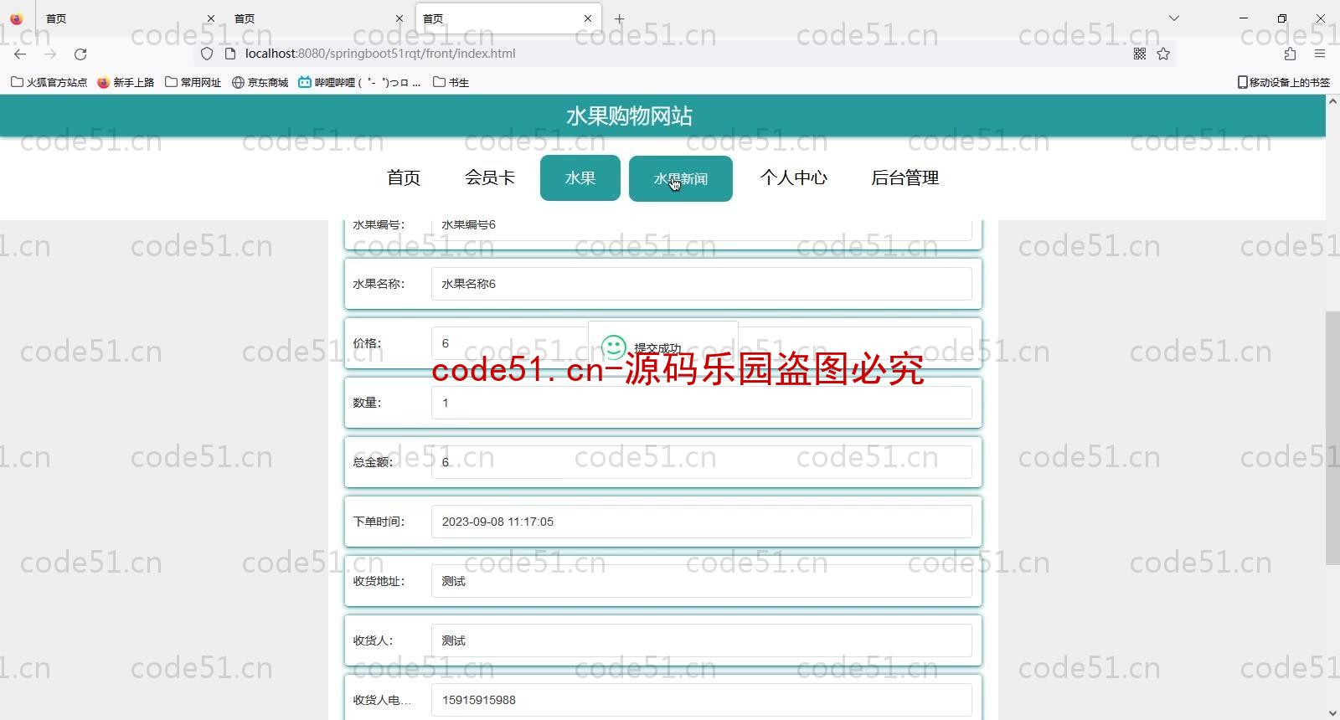Click the shield tracking protection icon
Screen dimensions: 1340x720
tap(207, 54)
